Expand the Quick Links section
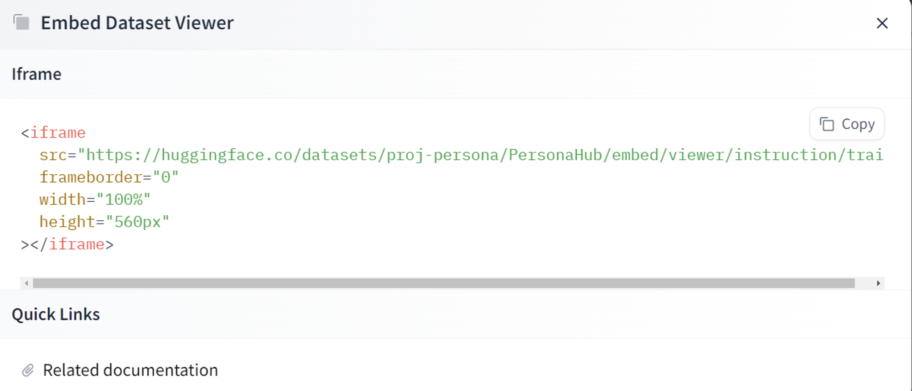The height and width of the screenshot is (391, 912). coord(56,314)
